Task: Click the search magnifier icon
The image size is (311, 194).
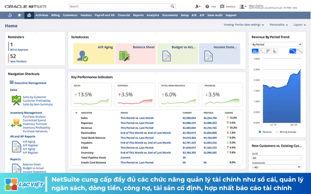Action: (x=172, y=6)
